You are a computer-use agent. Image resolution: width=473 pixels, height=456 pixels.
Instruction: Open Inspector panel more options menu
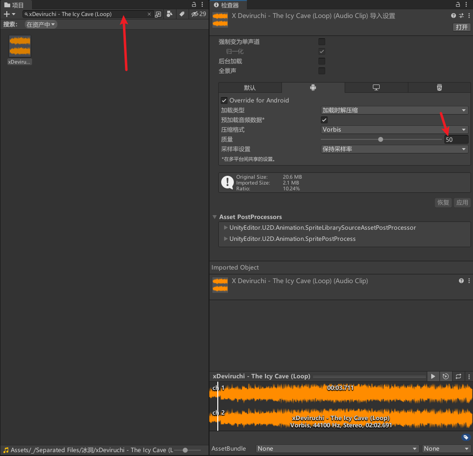pyautogui.click(x=466, y=4)
